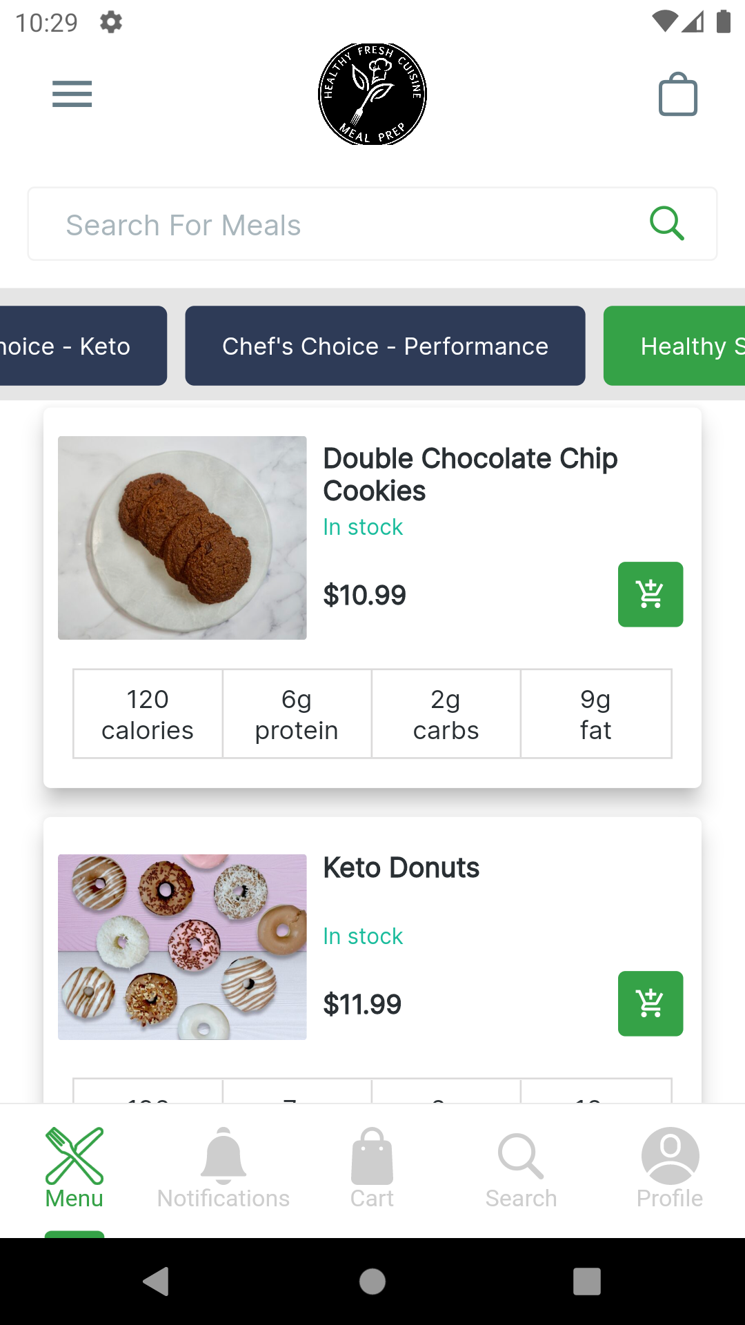
Task: Select the green Healthy category tab
Action: [x=675, y=346]
